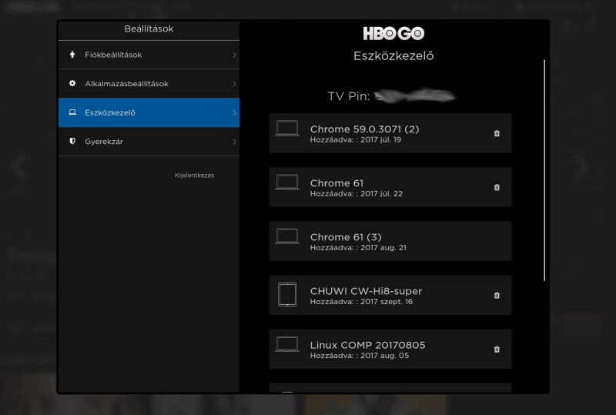
Task: Click laptop icon of Chrome 59.0.3071 (2)
Action: pos(286,129)
